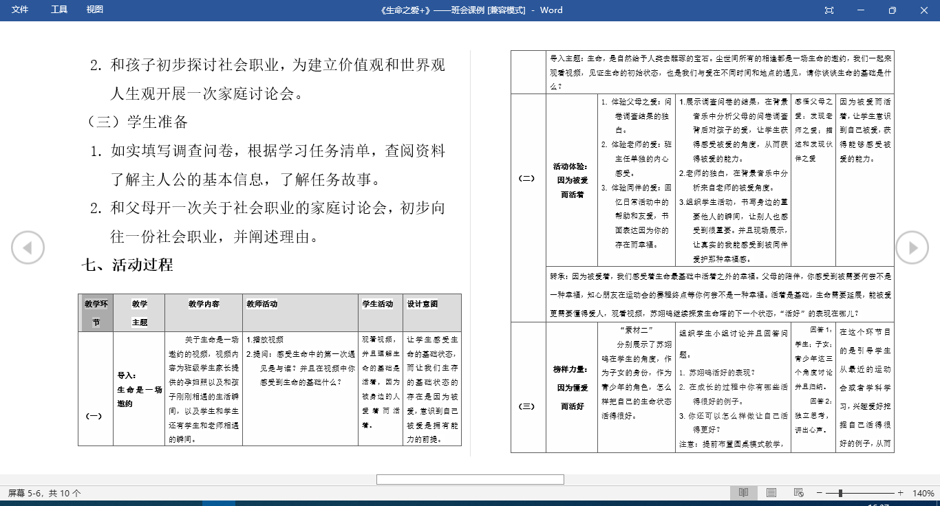Go to previous screen with left arrow
The height and width of the screenshot is (506, 940).
point(28,247)
